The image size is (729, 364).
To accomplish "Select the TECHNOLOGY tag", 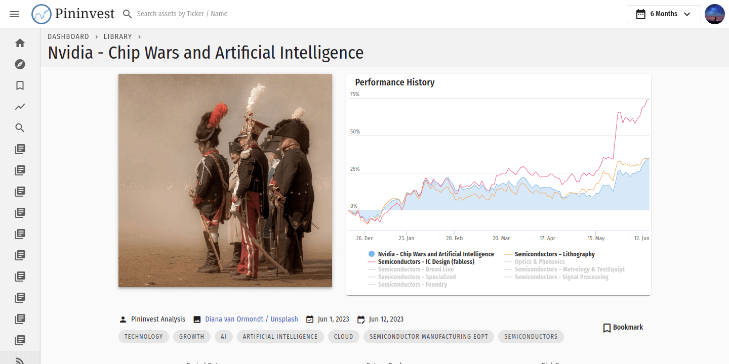I will click(x=144, y=337).
